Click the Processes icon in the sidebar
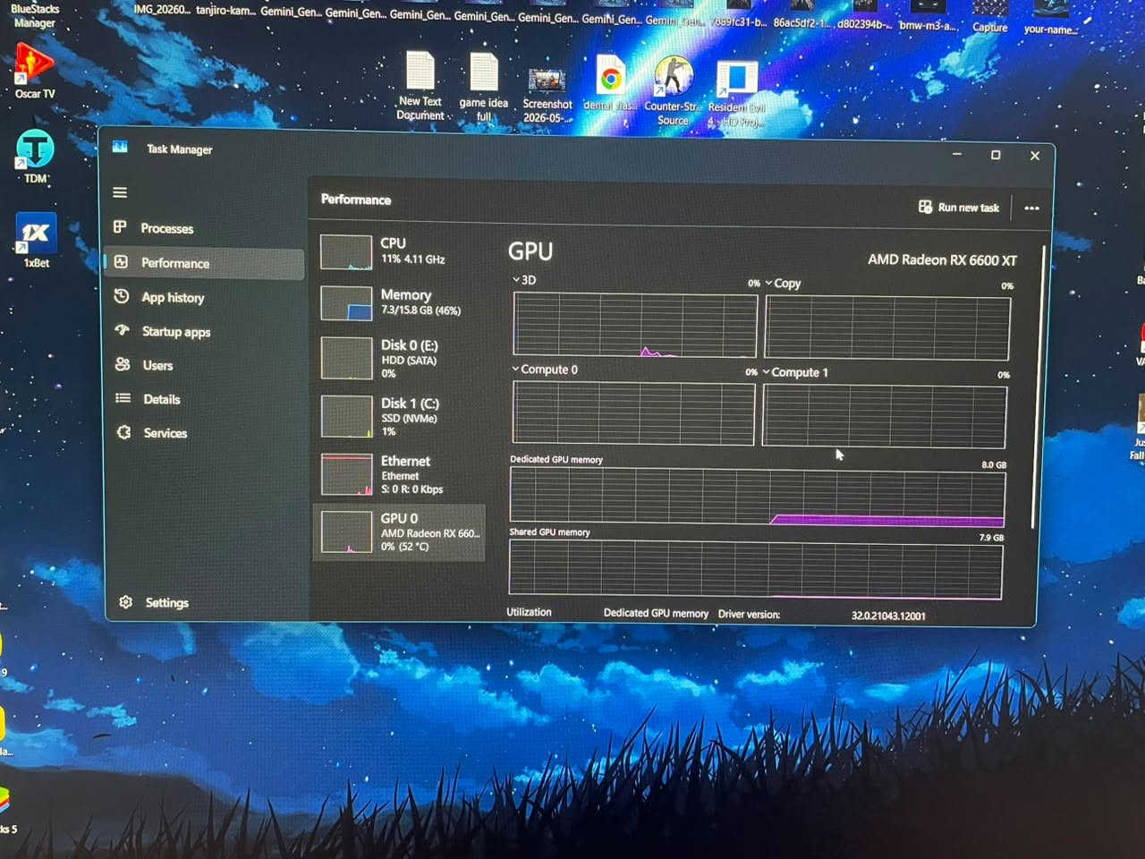The height and width of the screenshot is (859, 1145). coord(120,226)
